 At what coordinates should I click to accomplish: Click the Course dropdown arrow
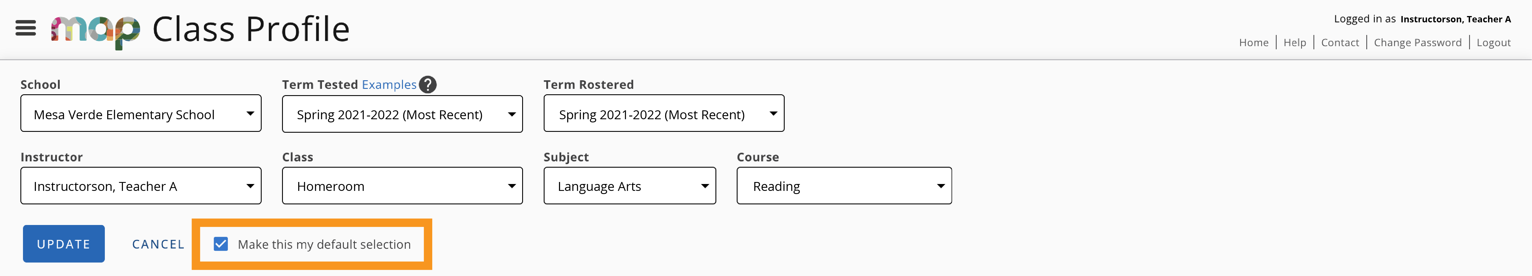point(941,185)
